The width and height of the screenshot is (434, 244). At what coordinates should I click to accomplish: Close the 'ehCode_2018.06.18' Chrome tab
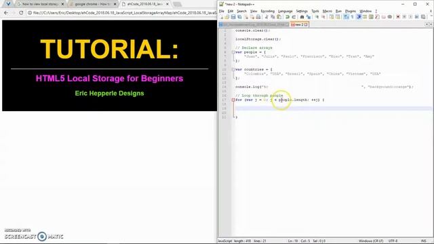167,4
